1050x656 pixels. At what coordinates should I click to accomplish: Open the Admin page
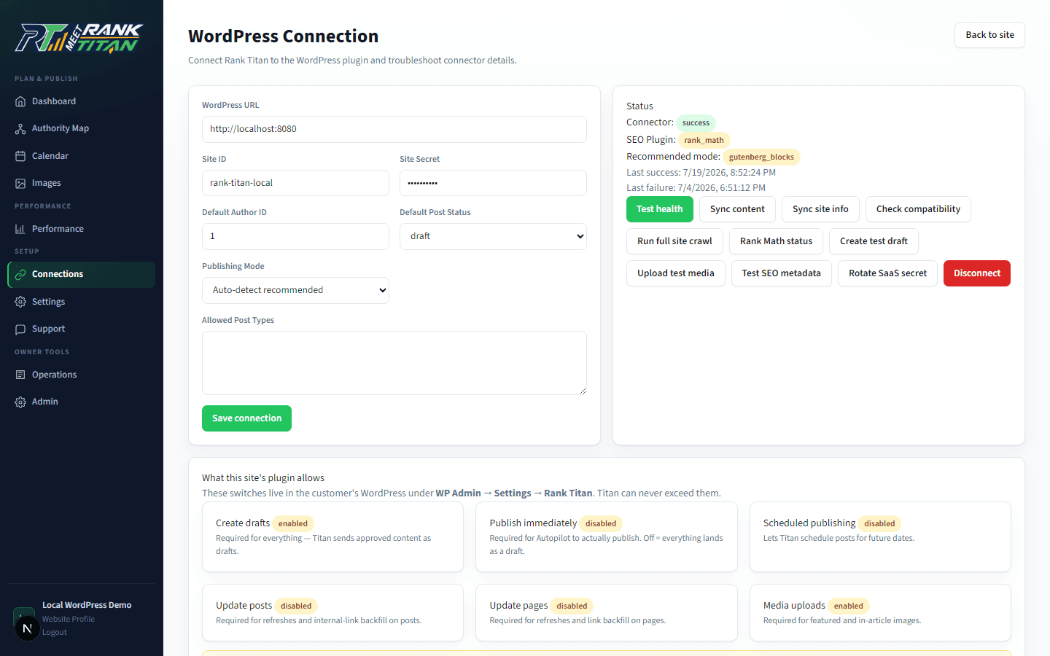tap(81, 402)
